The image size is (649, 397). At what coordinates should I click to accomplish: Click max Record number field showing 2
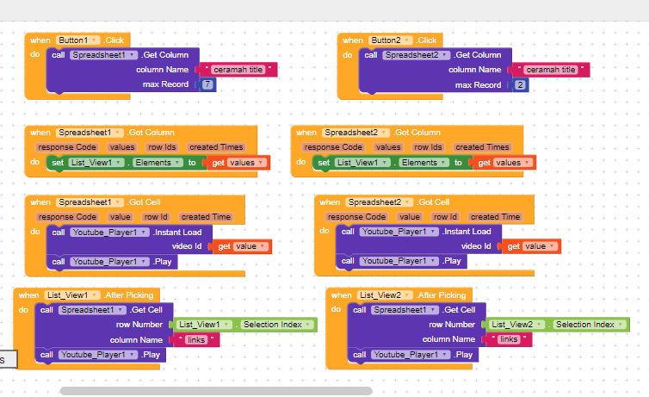(520, 84)
